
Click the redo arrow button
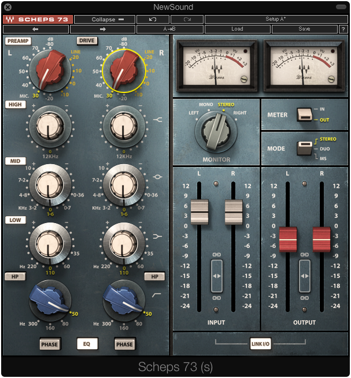[187, 19]
